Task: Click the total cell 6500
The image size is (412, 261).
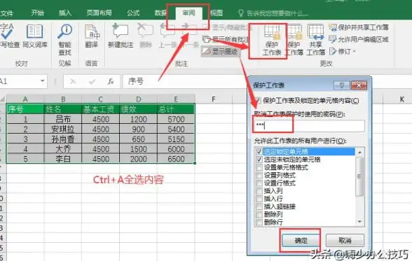Action: click(176, 159)
